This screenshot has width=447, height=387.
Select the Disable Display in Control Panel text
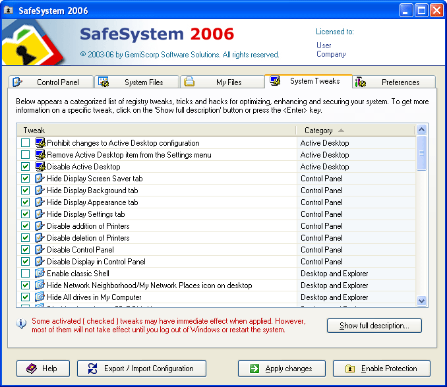click(x=96, y=261)
